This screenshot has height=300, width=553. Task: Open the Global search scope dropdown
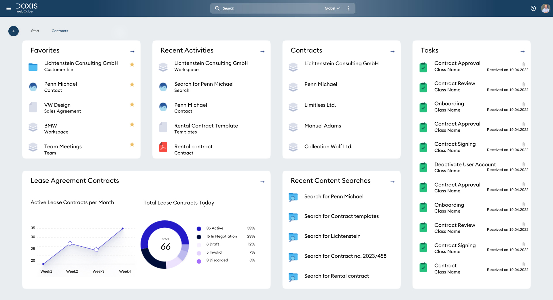(332, 8)
